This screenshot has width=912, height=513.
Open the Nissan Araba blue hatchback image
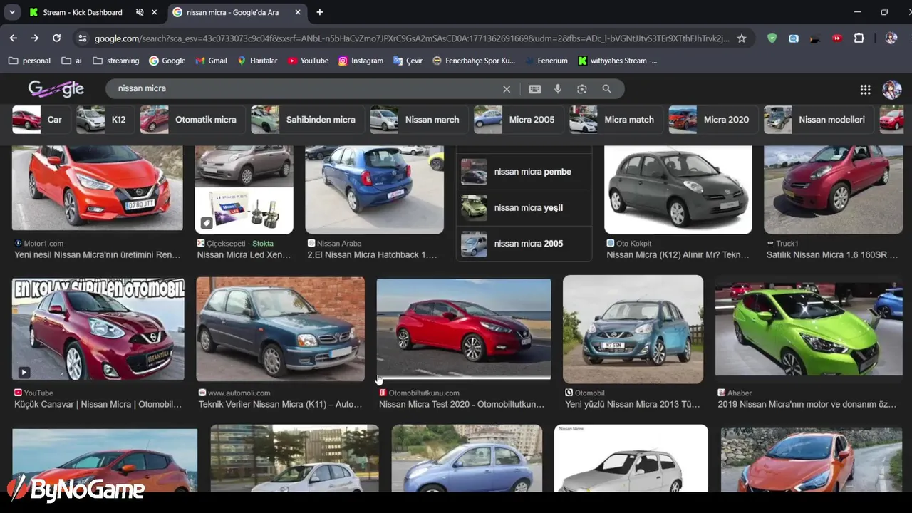point(375,190)
